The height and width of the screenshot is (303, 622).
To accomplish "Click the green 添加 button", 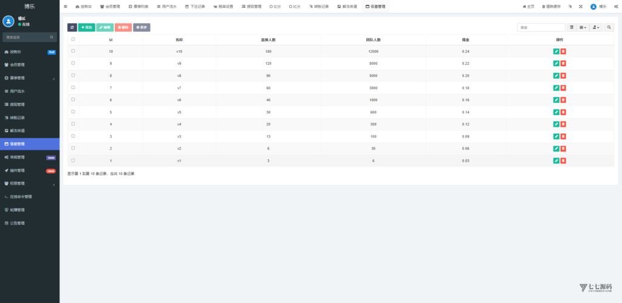I will 86,27.
